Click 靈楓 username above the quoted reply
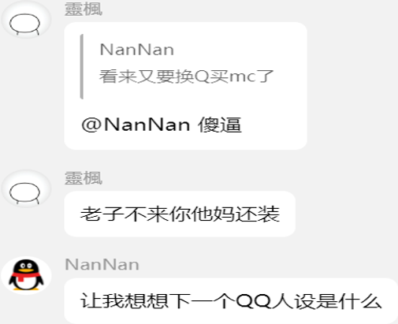Image resolution: width=398 pixels, height=324 pixels. pyautogui.click(x=84, y=9)
